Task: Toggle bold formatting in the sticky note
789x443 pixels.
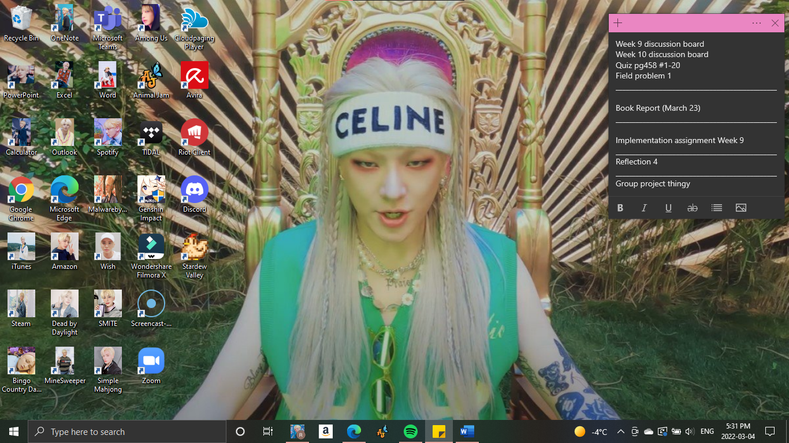Action: pos(620,208)
